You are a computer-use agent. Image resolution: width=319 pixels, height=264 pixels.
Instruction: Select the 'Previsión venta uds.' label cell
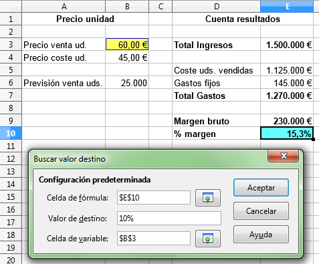pos(64,82)
